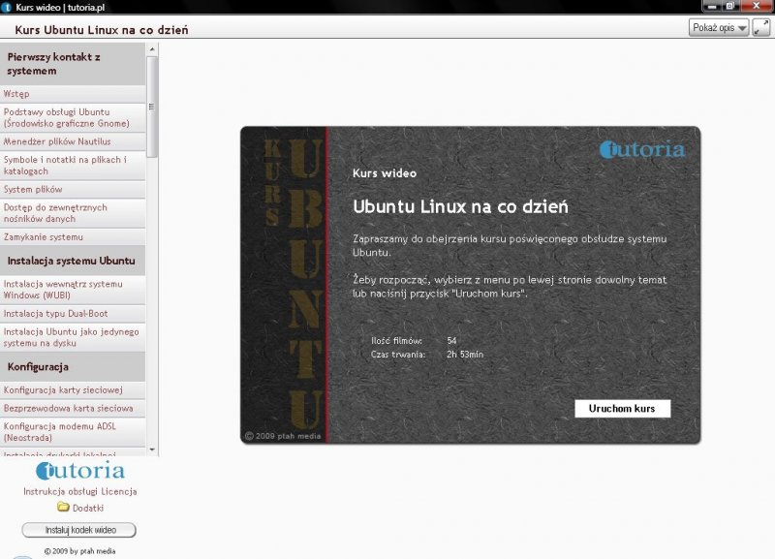This screenshot has height=559, width=775.
Task: Open the Dodatki folder icon
Action: coord(63,508)
